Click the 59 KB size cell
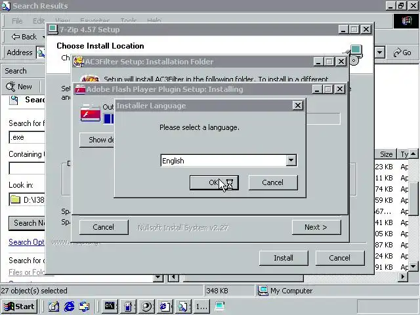This screenshot has width=420, height=315. tap(384, 200)
